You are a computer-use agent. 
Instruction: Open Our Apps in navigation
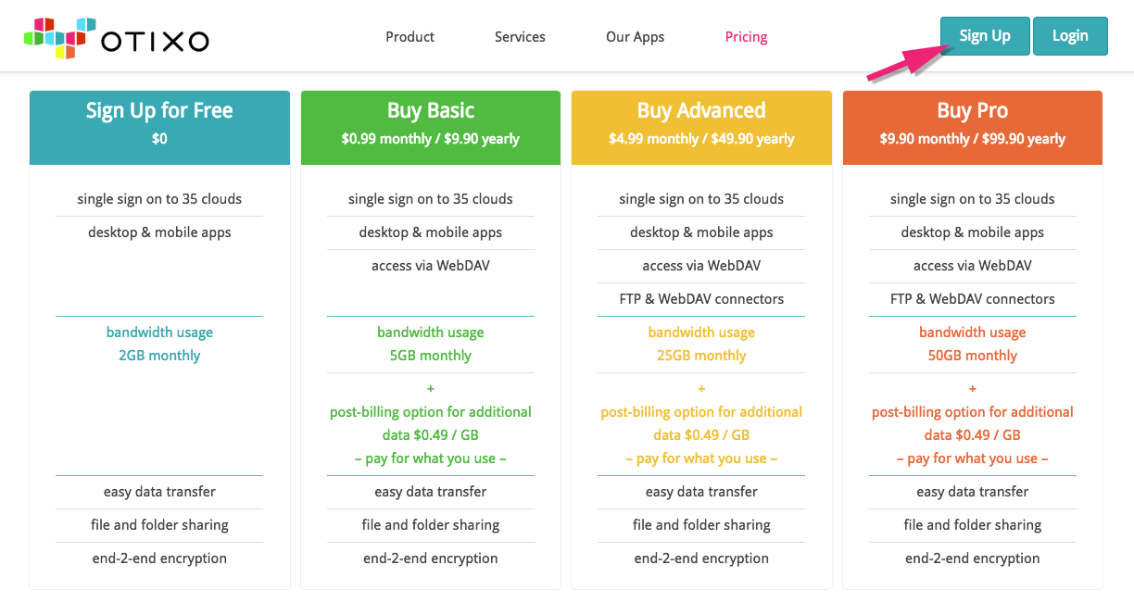click(x=635, y=37)
